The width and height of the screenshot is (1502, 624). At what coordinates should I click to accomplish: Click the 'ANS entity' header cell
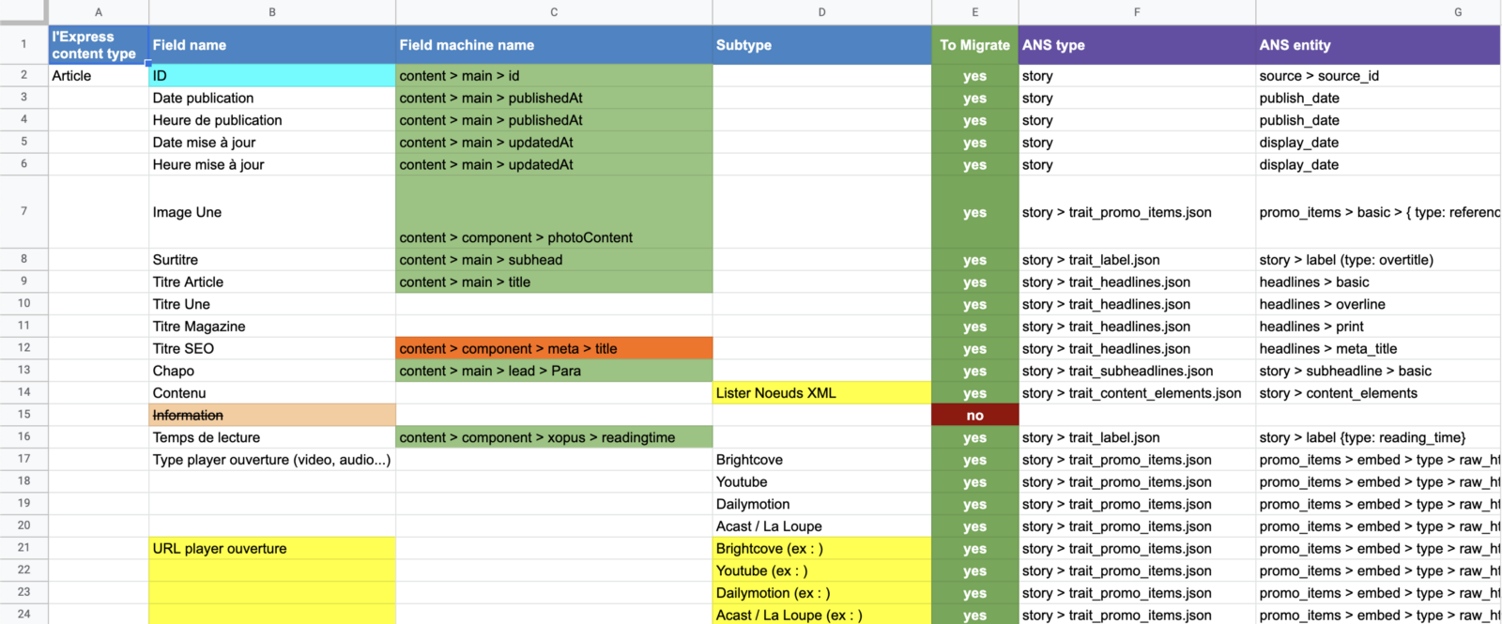[1378, 45]
